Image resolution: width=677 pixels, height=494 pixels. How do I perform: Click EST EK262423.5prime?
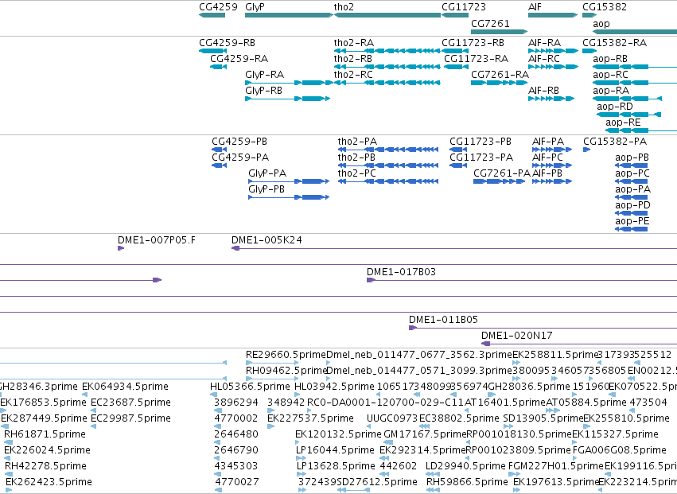(x=49, y=482)
